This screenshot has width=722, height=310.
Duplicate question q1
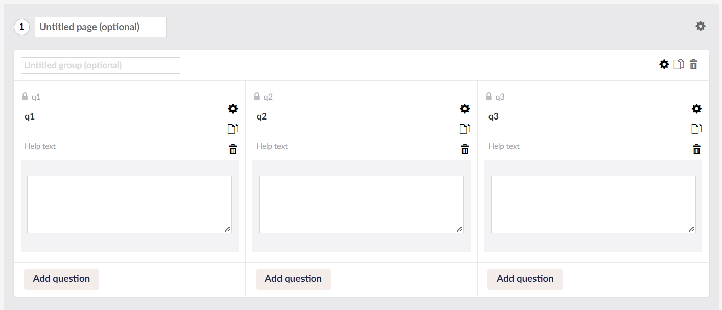click(x=233, y=129)
